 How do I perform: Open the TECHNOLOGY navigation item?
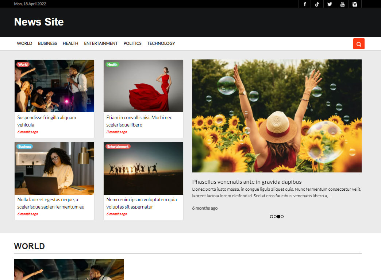tap(161, 43)
